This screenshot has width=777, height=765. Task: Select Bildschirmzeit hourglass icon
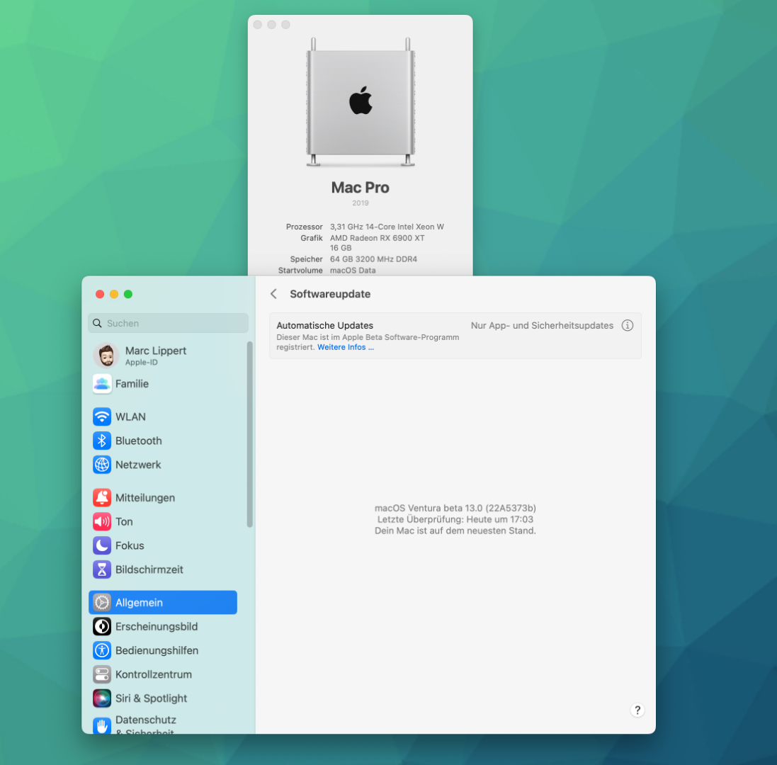pos(101,569)
